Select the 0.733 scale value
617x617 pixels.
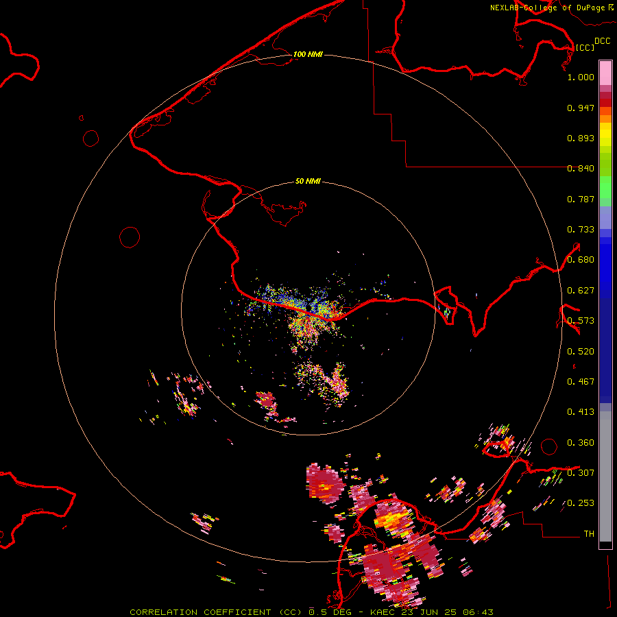(x=581, y=230)
